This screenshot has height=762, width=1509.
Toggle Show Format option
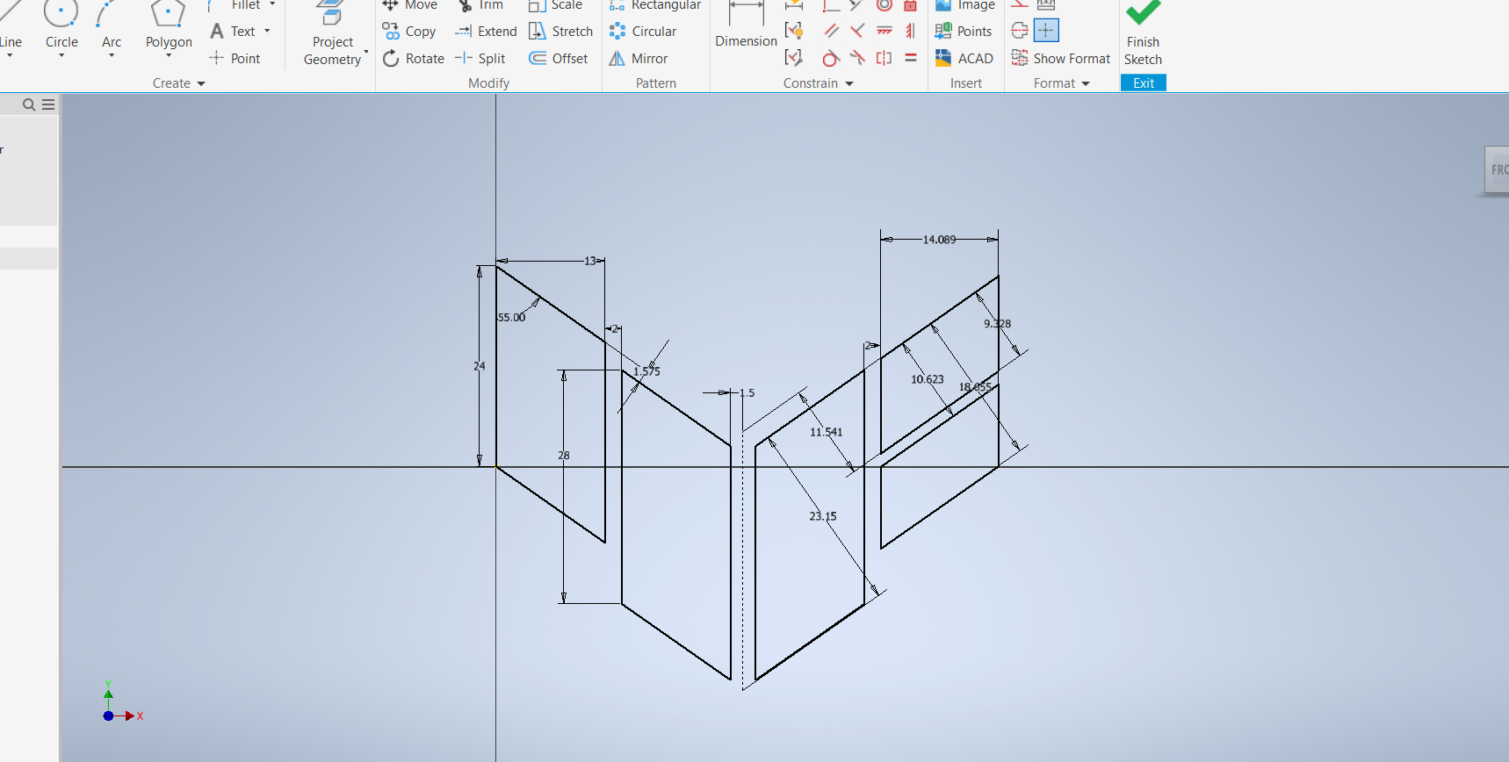tap(1061, 59)
